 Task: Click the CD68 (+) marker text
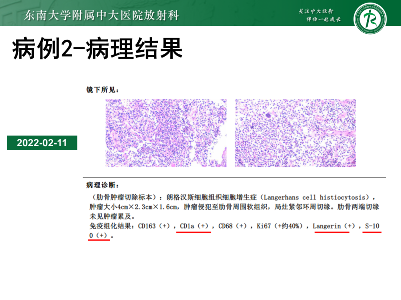[232, 226]
